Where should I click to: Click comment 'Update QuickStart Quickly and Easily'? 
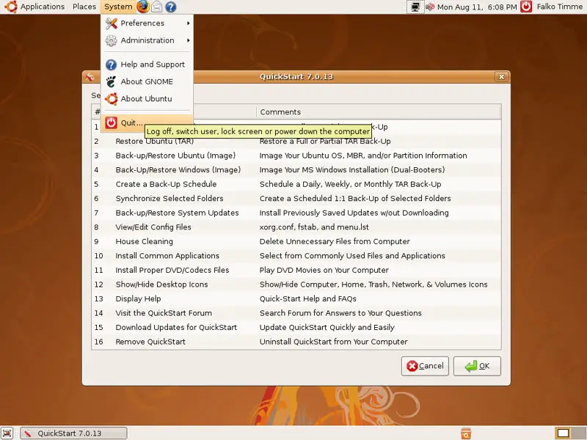click(327, 327)
